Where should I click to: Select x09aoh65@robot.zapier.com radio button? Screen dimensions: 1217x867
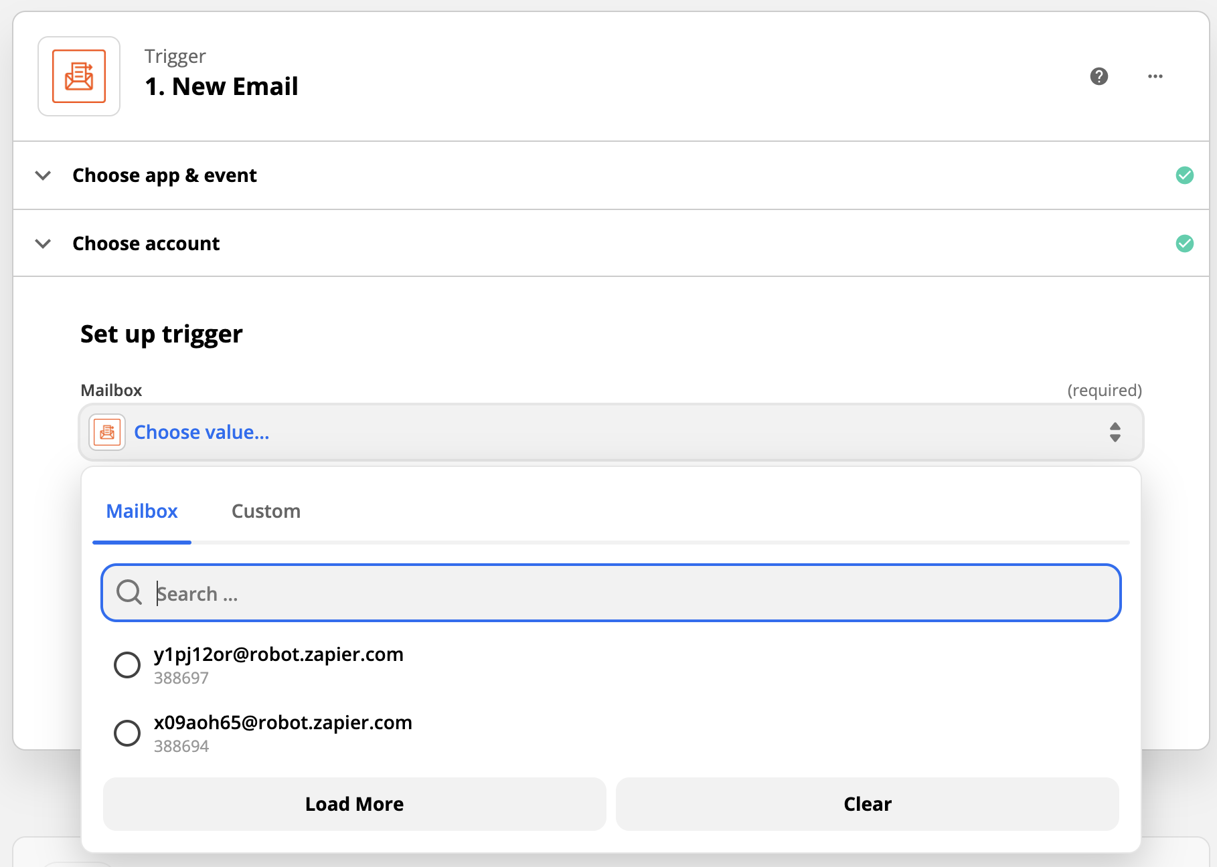coord(127,733)
